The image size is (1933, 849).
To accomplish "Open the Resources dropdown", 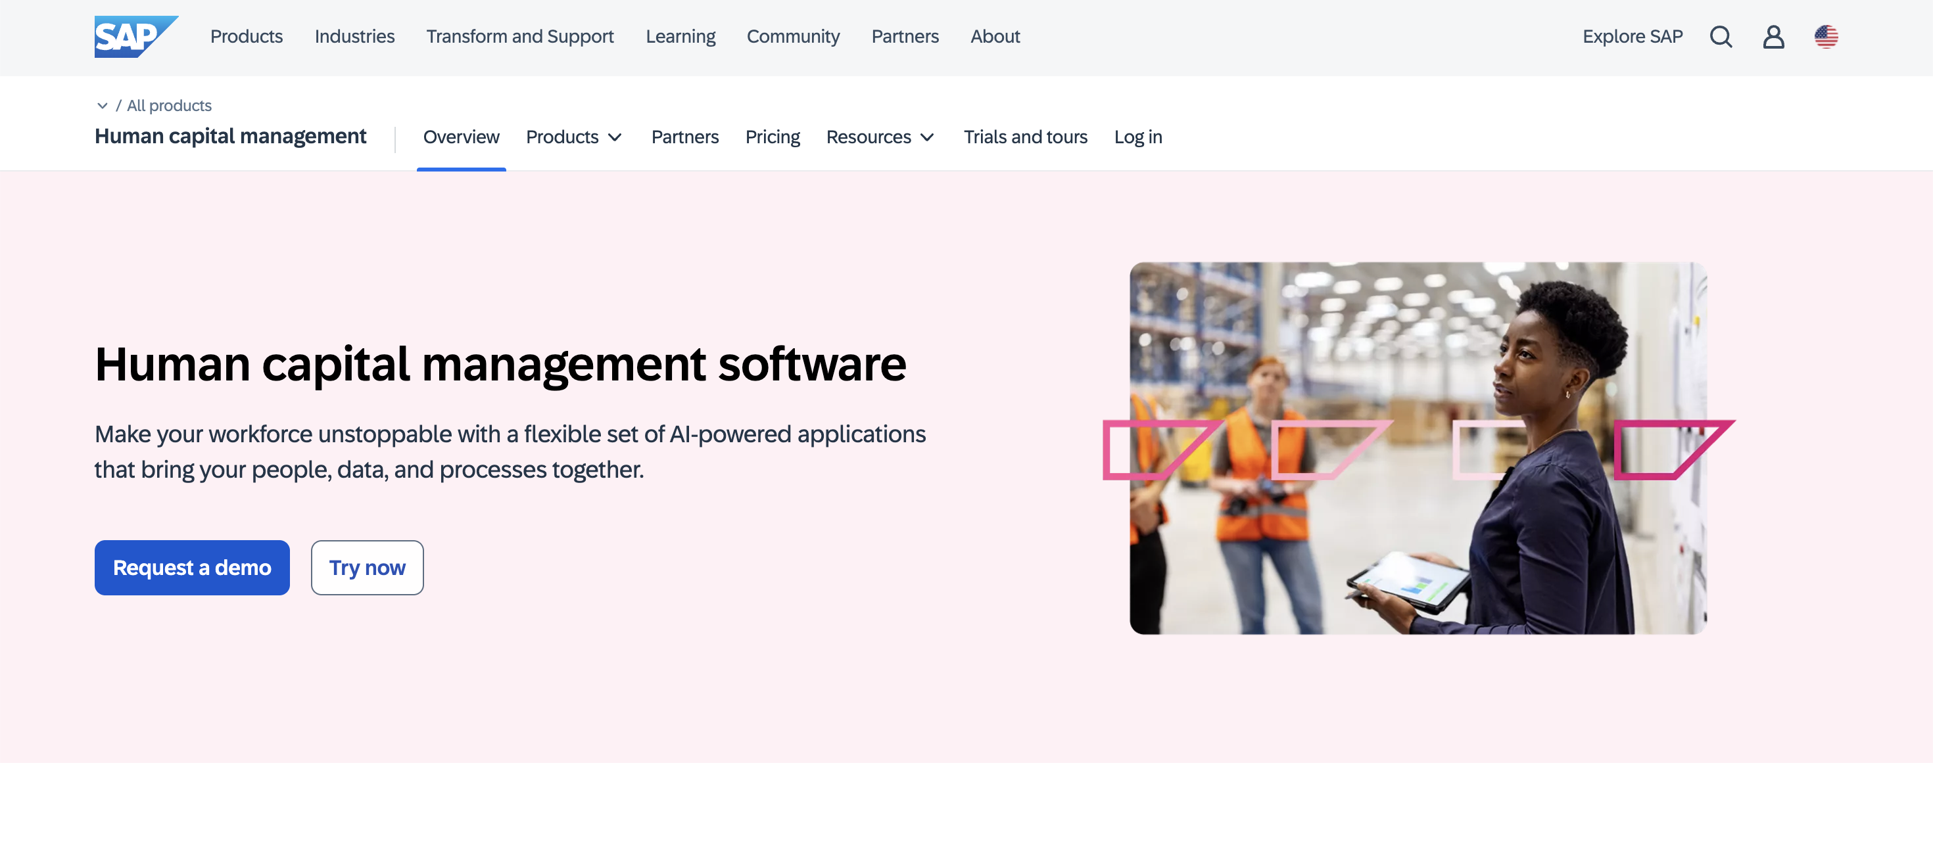I will (880, 137).
